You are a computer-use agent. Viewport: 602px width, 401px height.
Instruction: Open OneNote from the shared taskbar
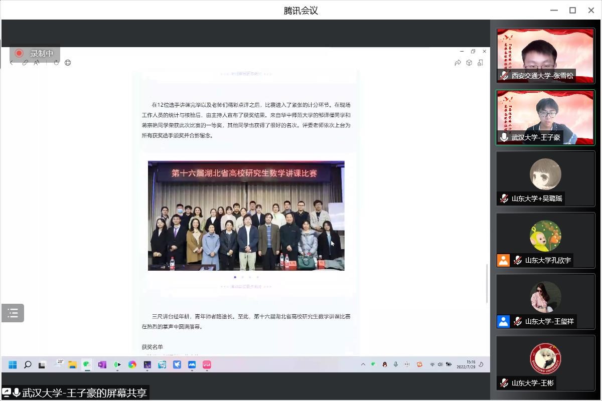pyautogui.click(x=102, y=364)
